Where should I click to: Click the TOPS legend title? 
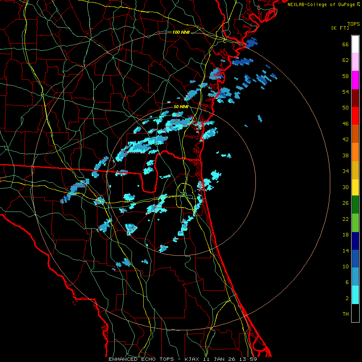[x=354, y=24]
